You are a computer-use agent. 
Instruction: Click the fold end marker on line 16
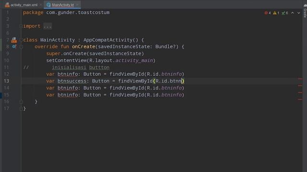click(x=21, y=102)
